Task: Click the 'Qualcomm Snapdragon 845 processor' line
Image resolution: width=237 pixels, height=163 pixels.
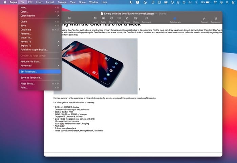Action: pos(71,109)
